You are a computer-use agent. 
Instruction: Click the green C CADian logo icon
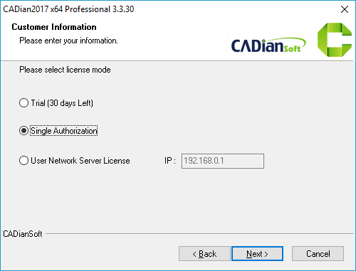(335, 40)
